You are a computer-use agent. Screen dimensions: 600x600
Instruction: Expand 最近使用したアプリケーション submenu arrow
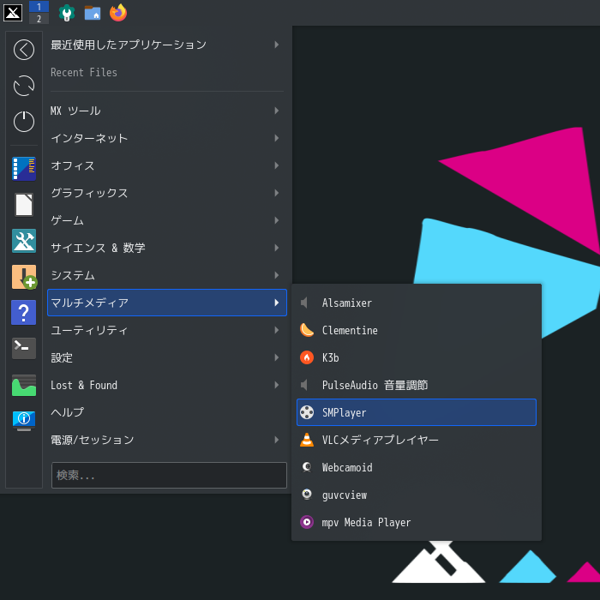click(276, 45)
